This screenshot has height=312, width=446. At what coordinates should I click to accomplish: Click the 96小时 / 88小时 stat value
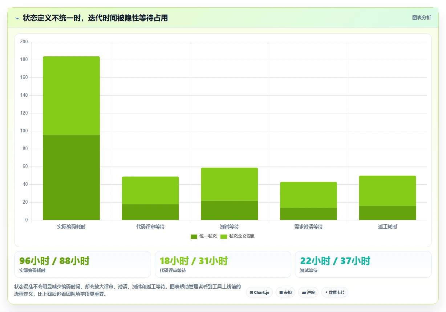click(54, 261)
